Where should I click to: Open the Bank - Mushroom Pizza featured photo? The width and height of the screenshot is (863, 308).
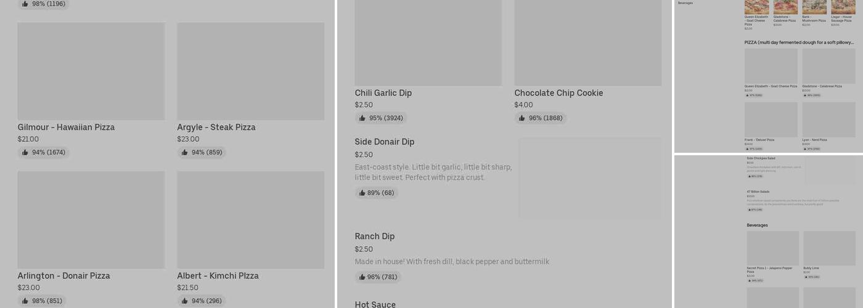click(x=814, y=7)
